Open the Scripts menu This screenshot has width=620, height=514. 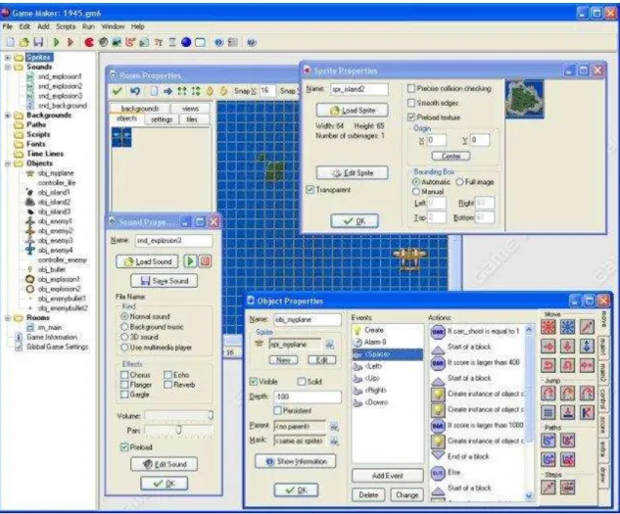tap(66, 26)
